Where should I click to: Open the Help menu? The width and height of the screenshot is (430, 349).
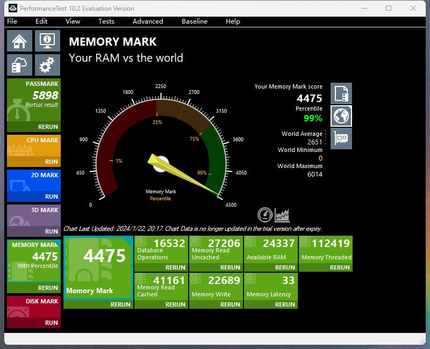[233, 21]
